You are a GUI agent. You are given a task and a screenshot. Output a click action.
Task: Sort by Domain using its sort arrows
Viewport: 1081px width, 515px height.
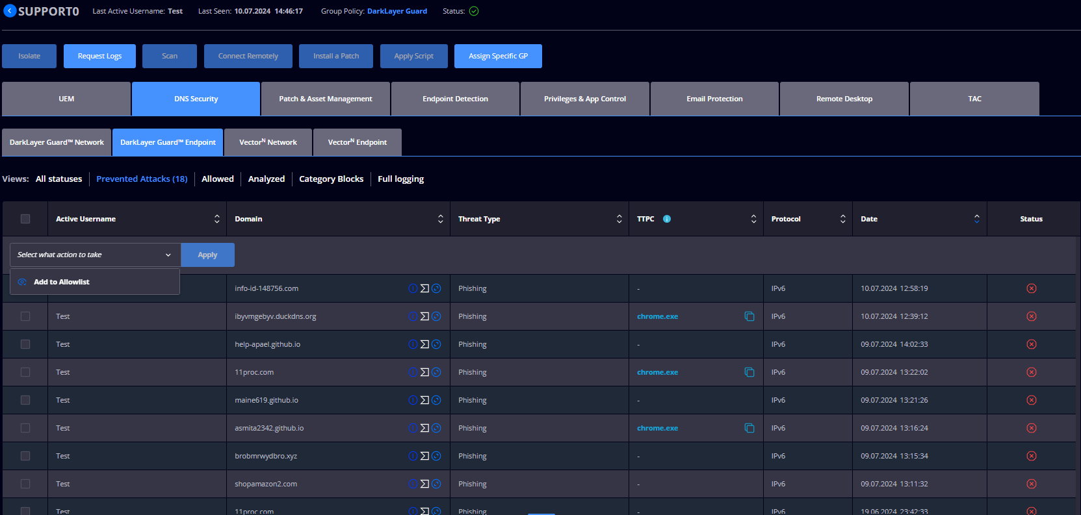pyautogui.click(x=441, y=219)
